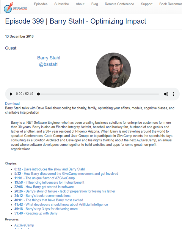Image resolution: width=182 pixels, height=229 pixels.
Task: Jump to chapter 19:58 Influencing influencers
Action: [x=49, y=182]
